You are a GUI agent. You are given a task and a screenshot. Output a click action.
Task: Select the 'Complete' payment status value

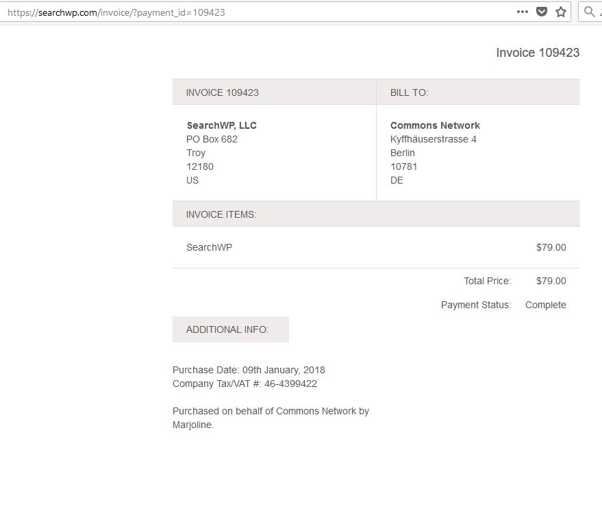tap(546, 305)
